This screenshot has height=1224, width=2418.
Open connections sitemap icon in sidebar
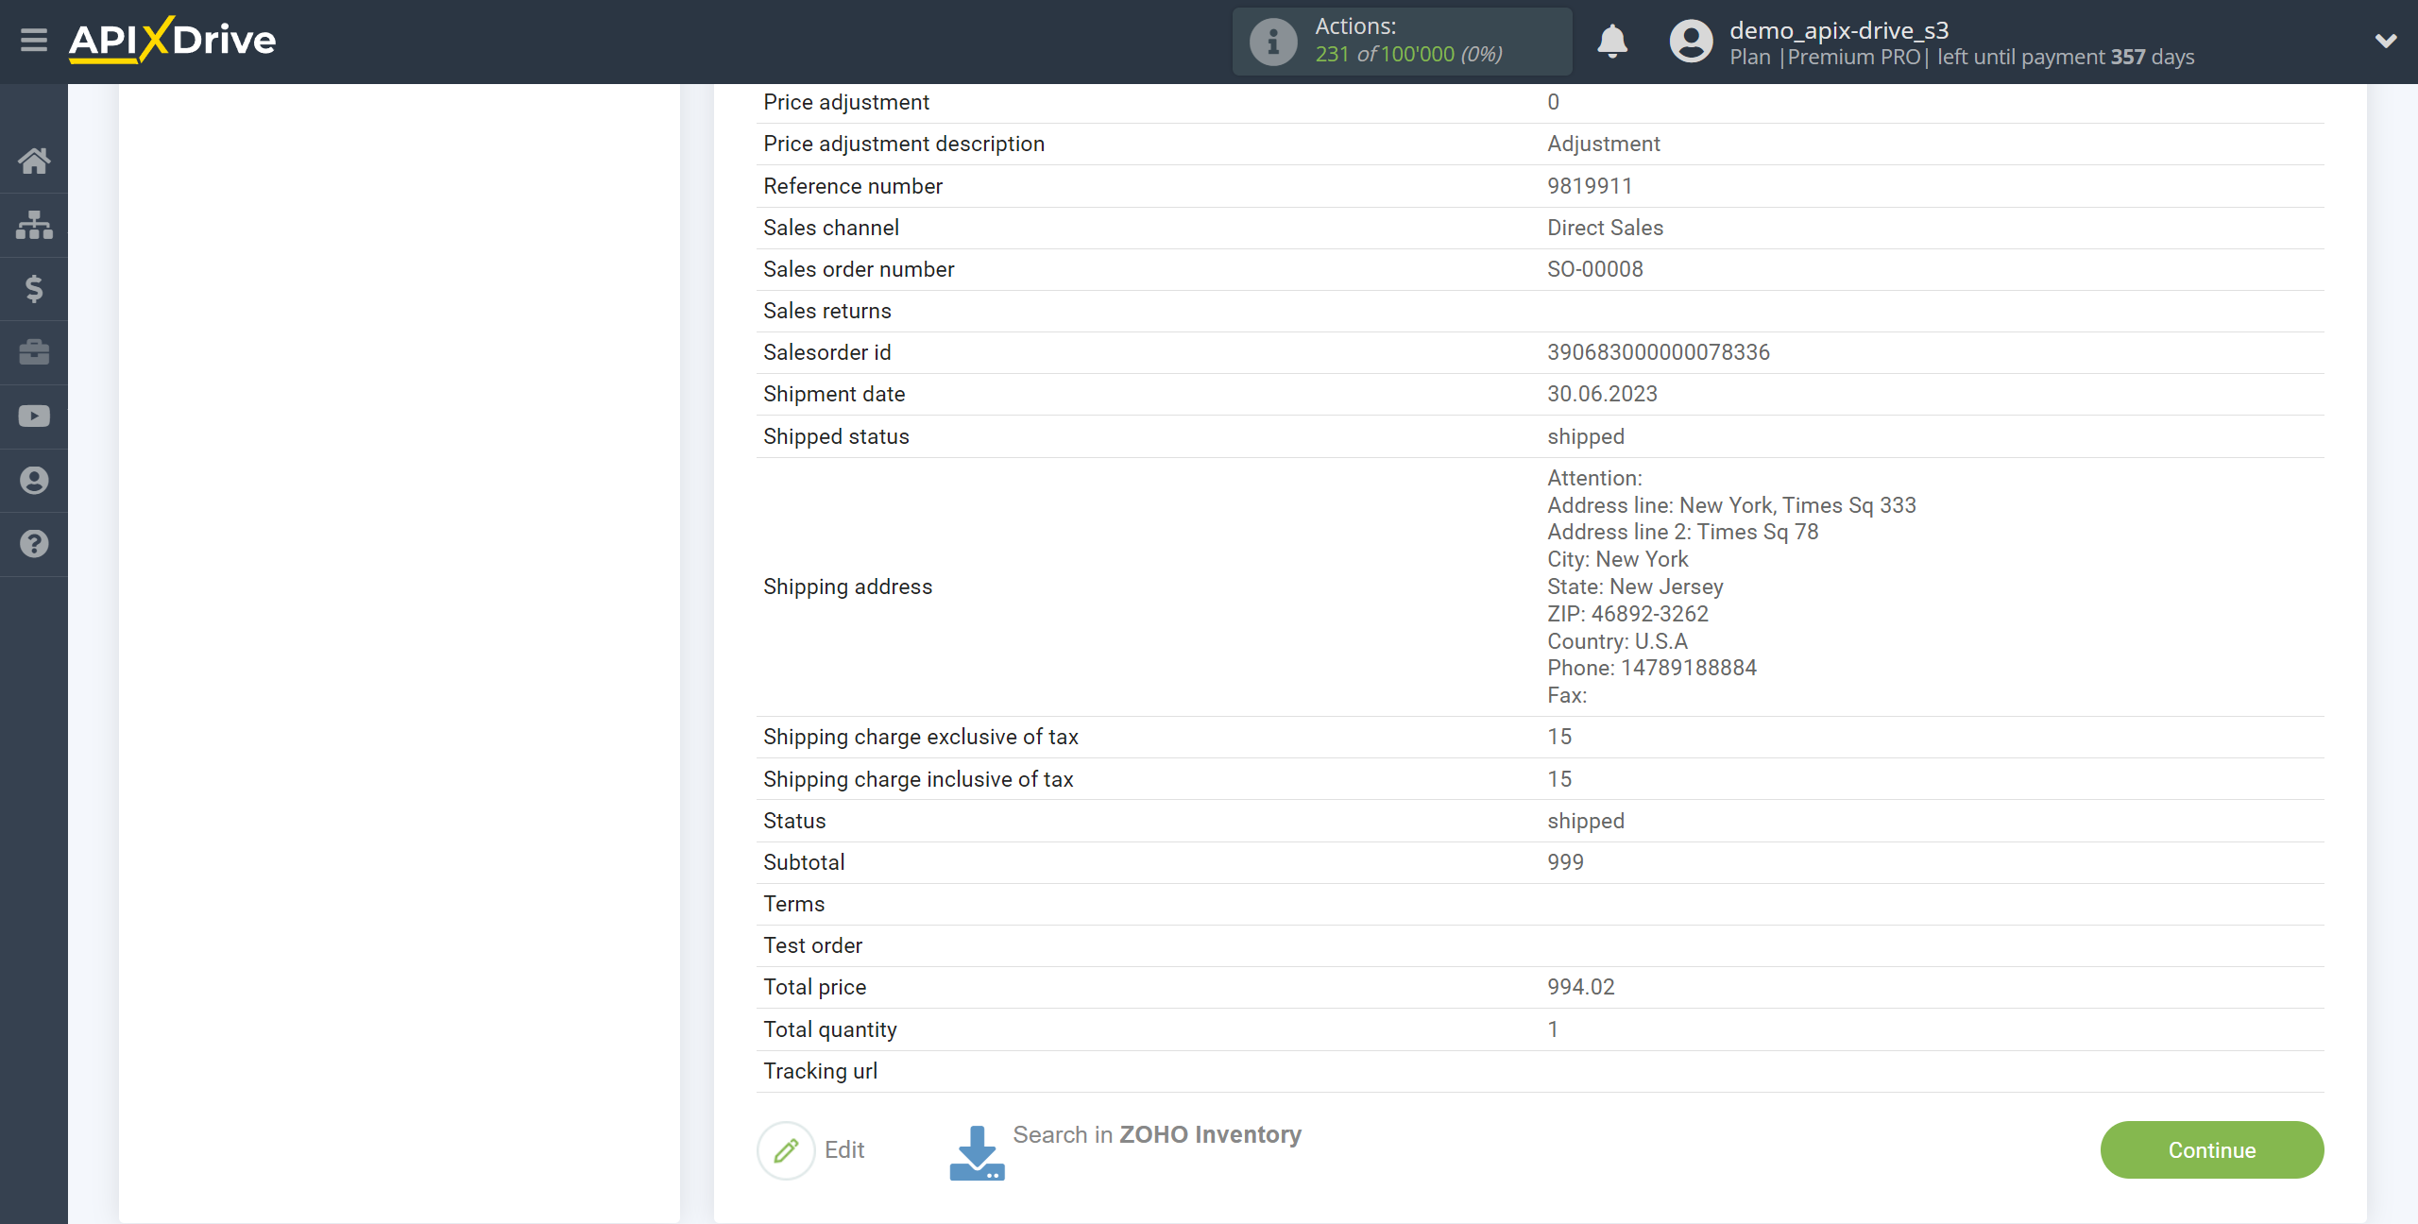(x=34, y=225)
